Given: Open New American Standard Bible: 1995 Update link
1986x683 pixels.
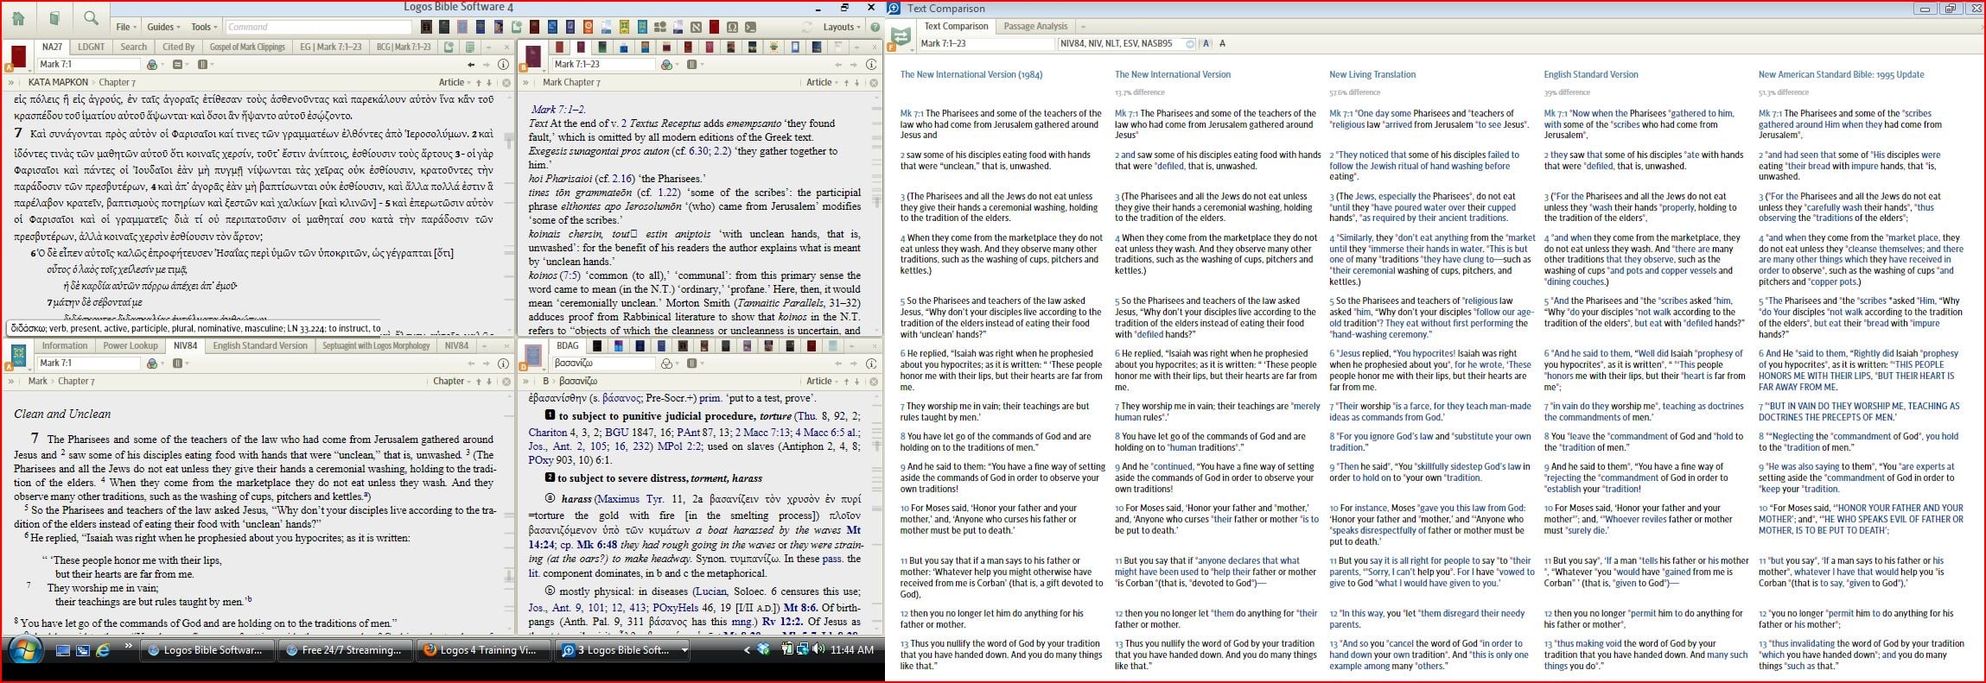Looking at the screenshot, I should click(1842, 75).
